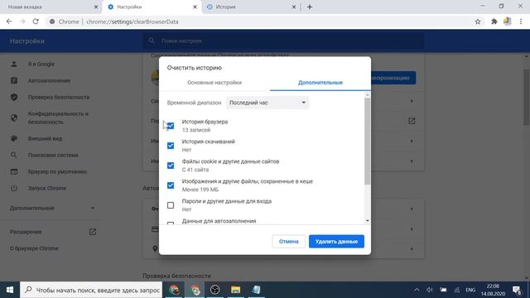This screenshot has height=298, width=530.
Task: Uncheck Файлы cookie и другие данные сайтов
Action: click(171, 166)
